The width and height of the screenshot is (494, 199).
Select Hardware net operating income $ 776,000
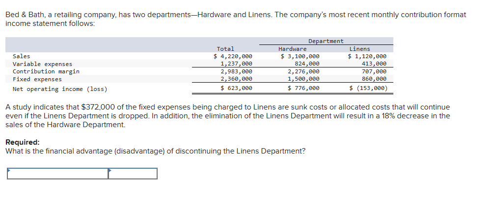pos(303,88)
